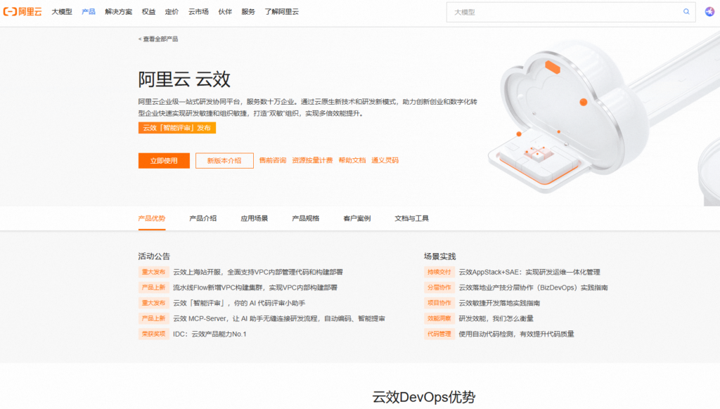Open 流水线Flow新增VPC构建集群 announcement
This screenshot has height=409, width=720.
coord(255,288)
